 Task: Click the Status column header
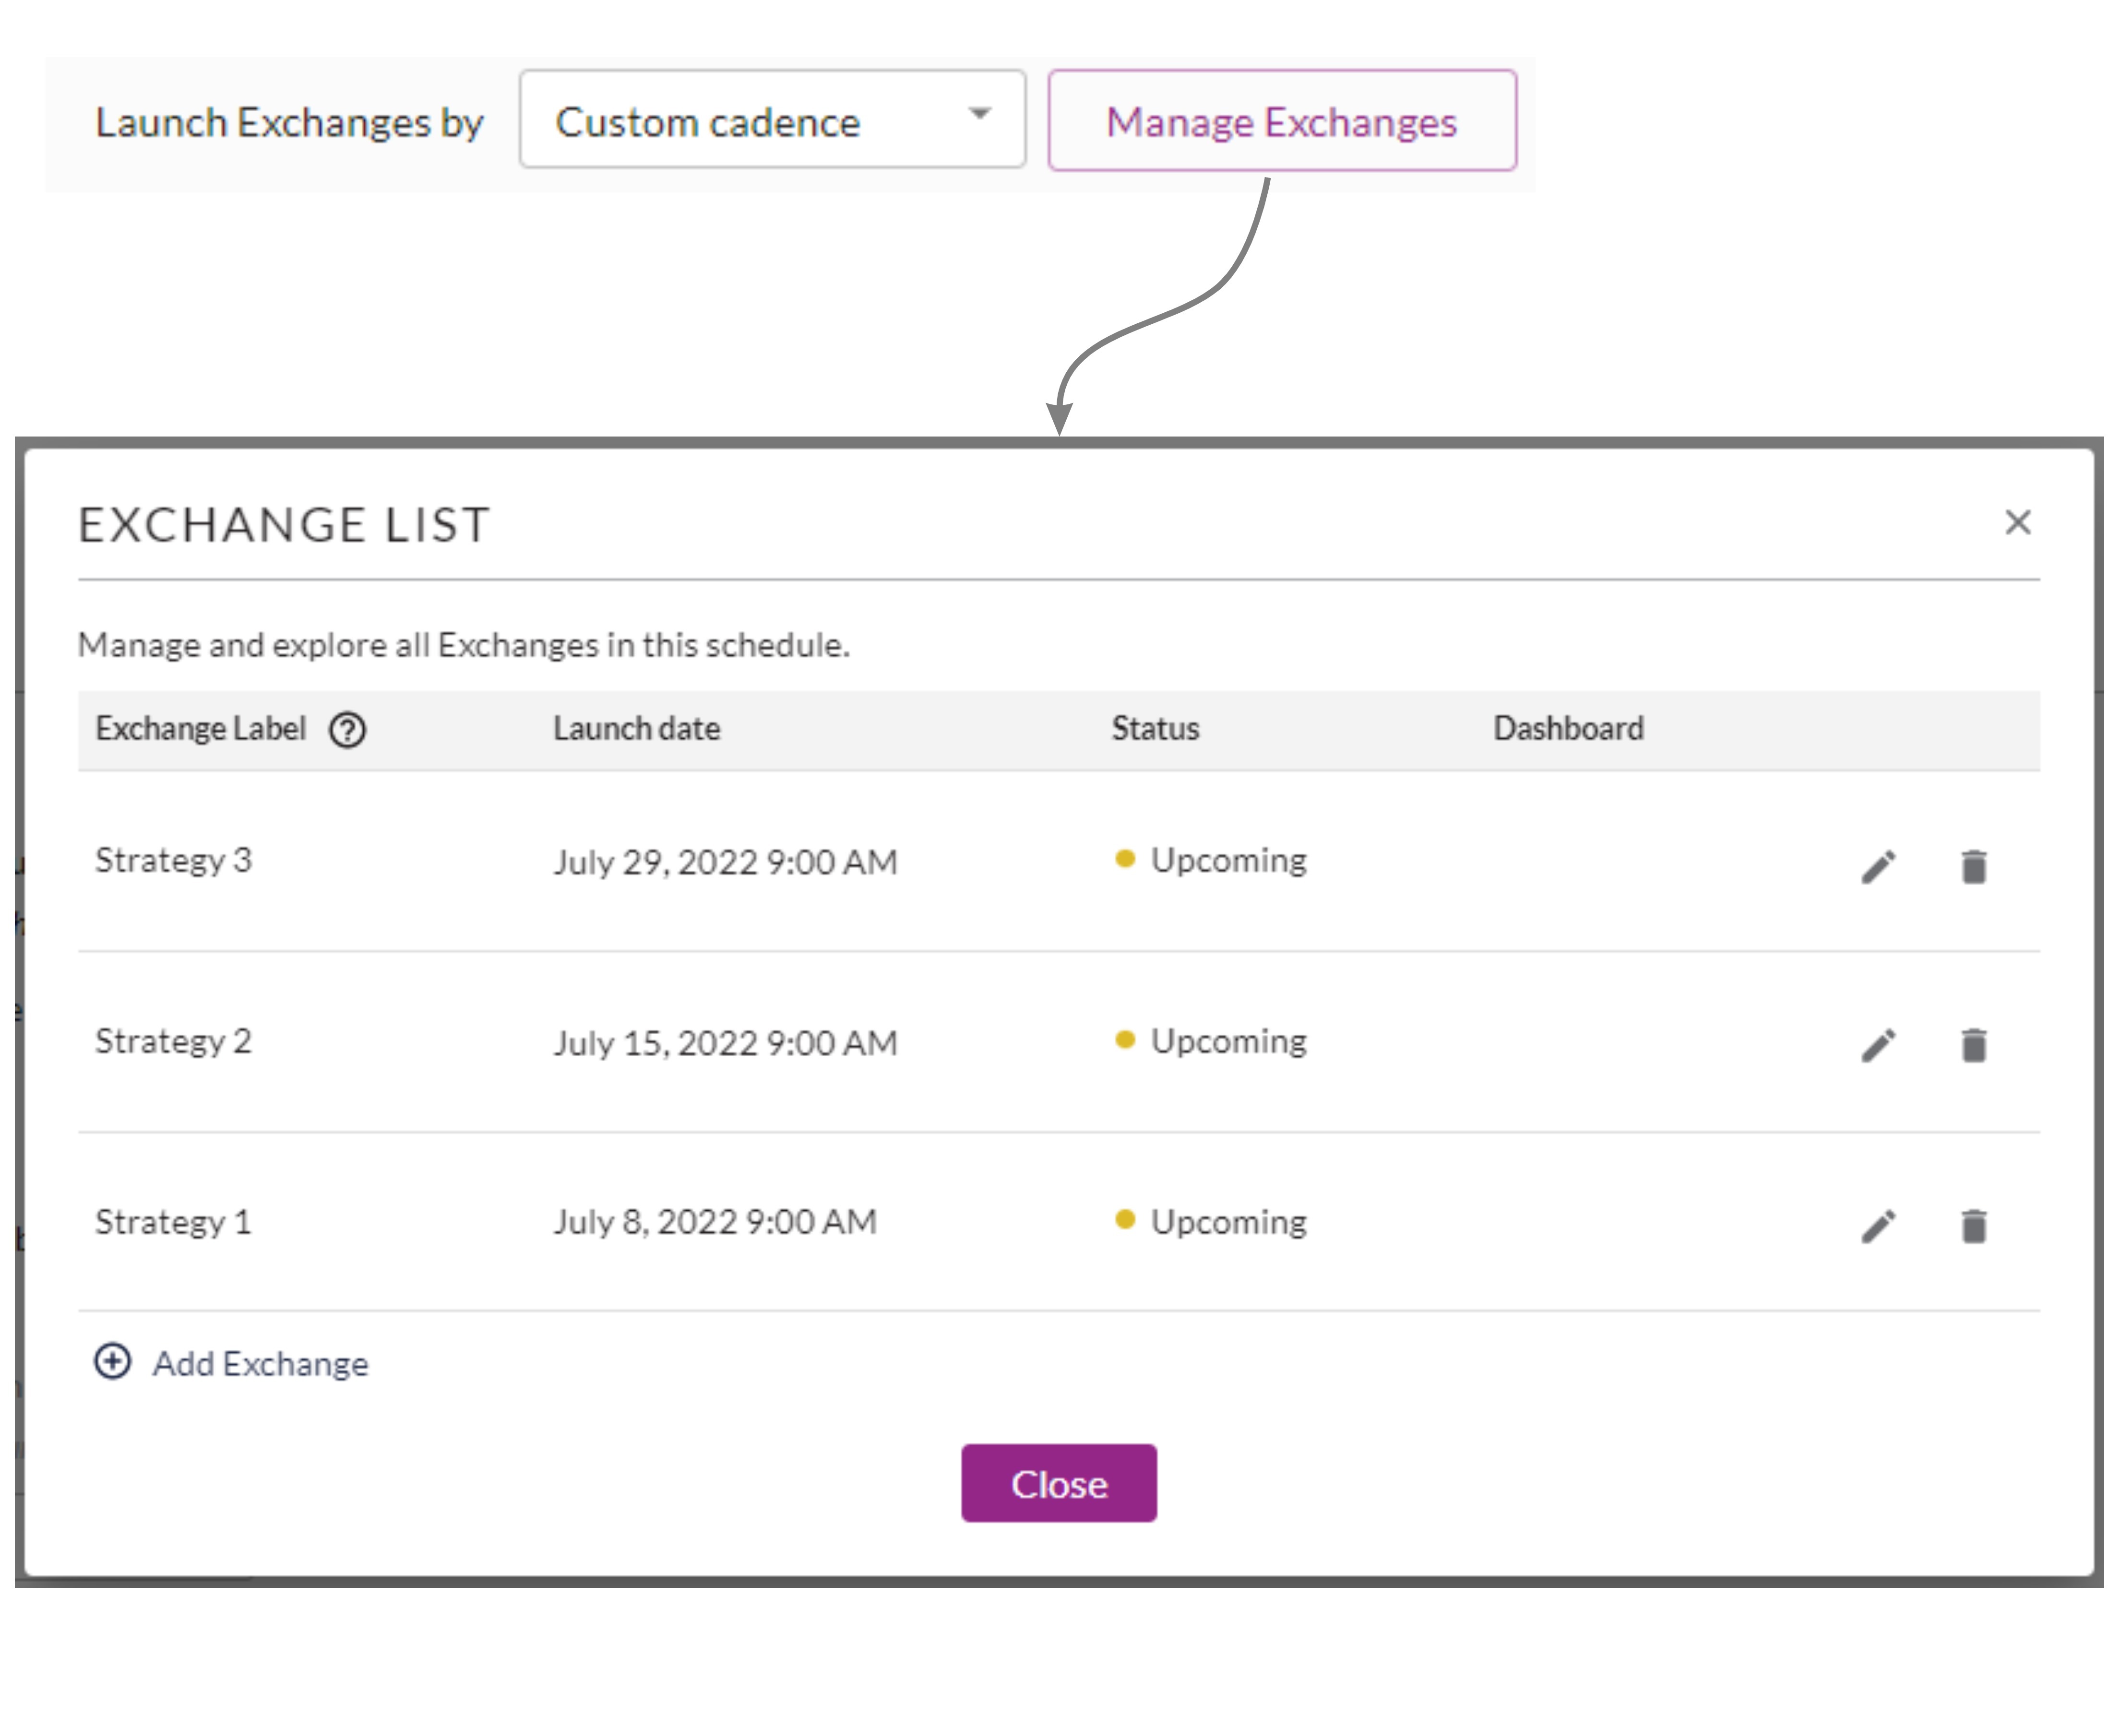[x=1156, y=729]
